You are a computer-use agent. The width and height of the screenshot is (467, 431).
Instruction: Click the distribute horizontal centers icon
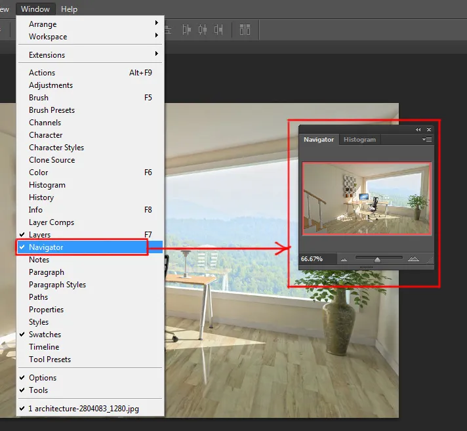coord(203,30)
